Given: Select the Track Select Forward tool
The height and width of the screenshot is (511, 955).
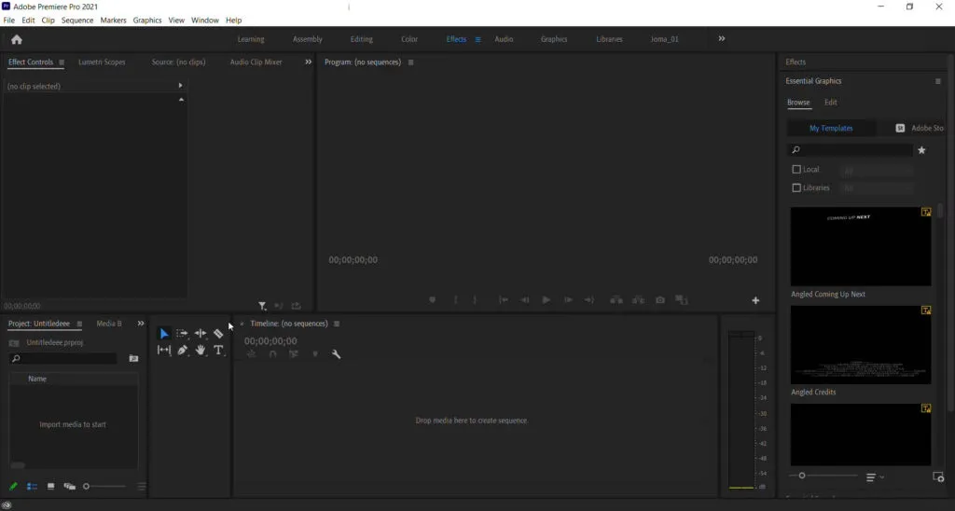Looking at the screenshot, I should (182, 334).
